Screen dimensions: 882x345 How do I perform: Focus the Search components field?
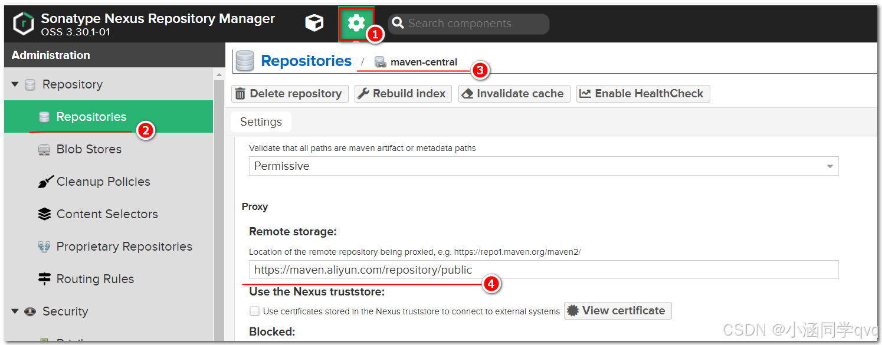(x=468, y=24)
